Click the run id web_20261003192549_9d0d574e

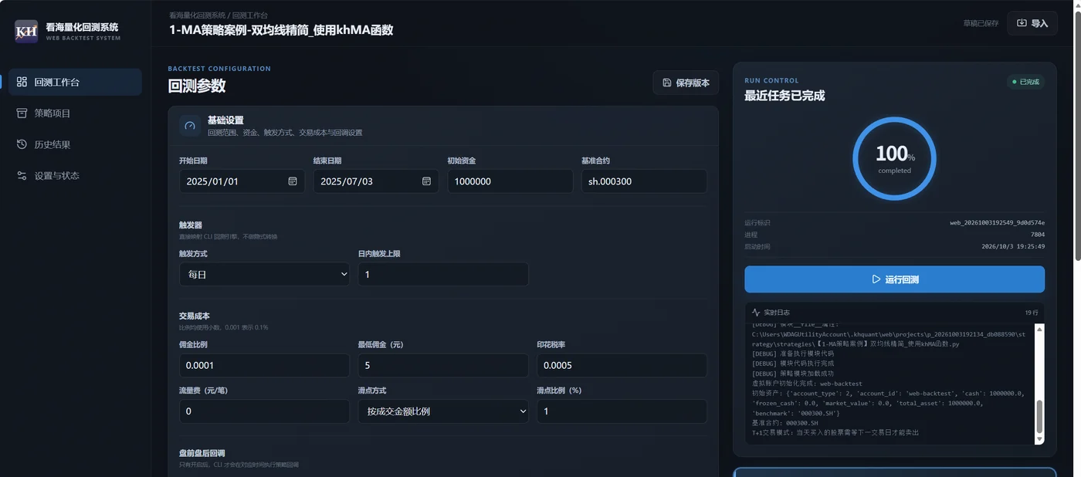(997, 223)
